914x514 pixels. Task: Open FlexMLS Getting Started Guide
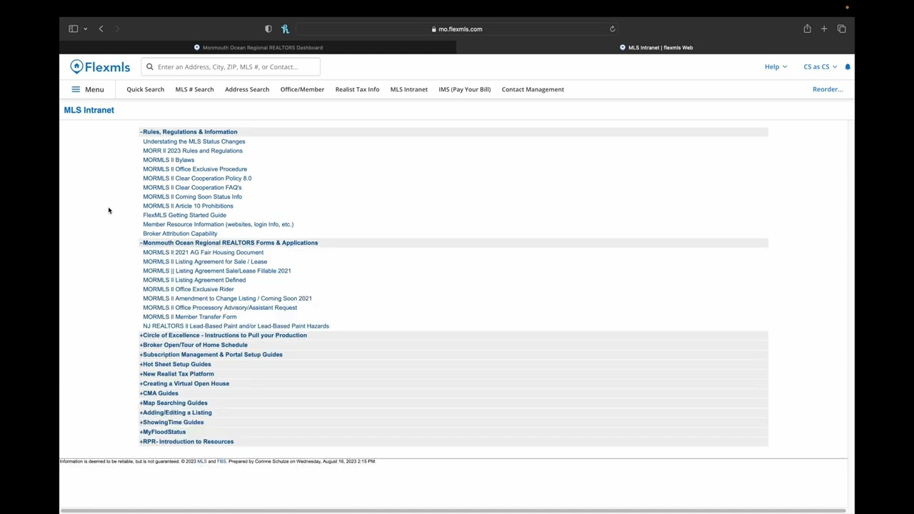click(184, 215)
